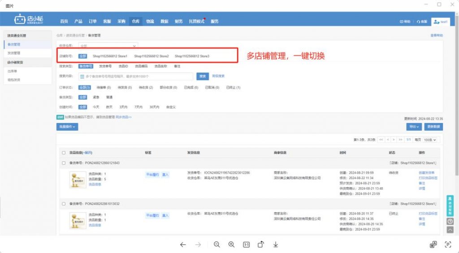Open the 导出 export dropdown
Image resolution: width=459 pixels, height=253 pixels.
pyautogui.click(x=414, y=127)
